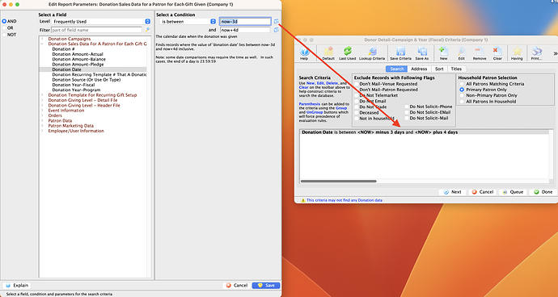This screenshot has height=297, width=558.
Task: Click Cancel in Criteria window
Action: [483, 192]
